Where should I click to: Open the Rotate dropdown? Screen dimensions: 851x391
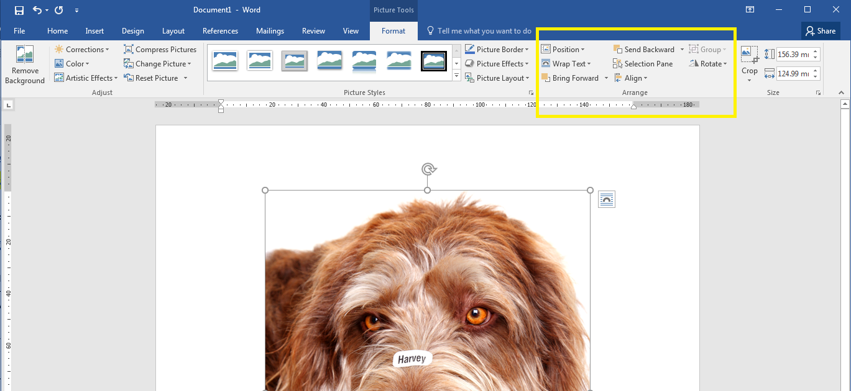click(x=708, y=63)
